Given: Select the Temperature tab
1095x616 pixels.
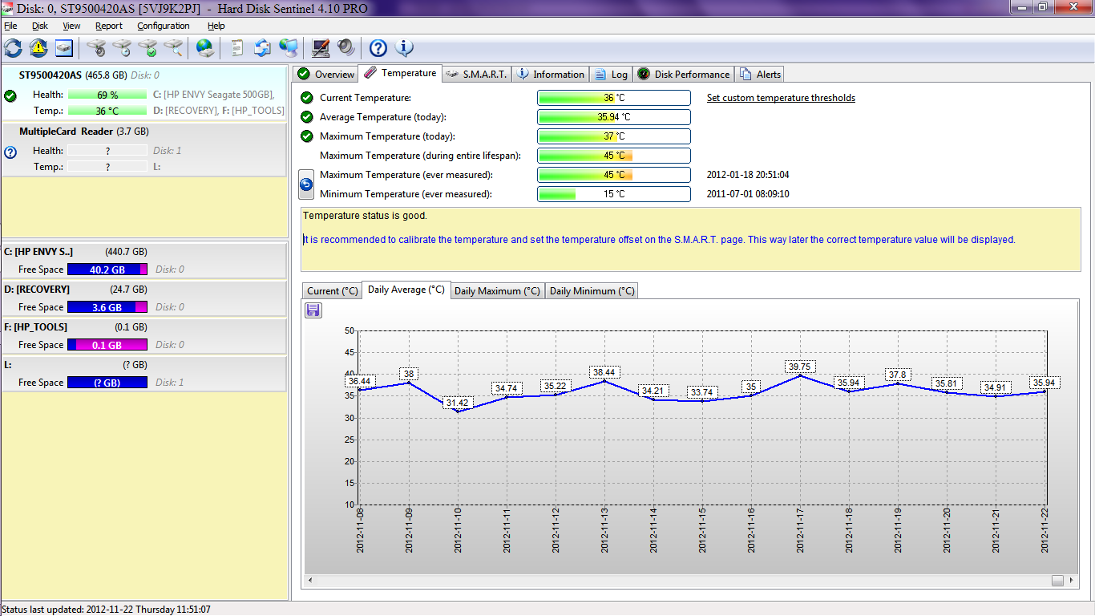Looking at the screenshot, I should click(x=400, y=73).
